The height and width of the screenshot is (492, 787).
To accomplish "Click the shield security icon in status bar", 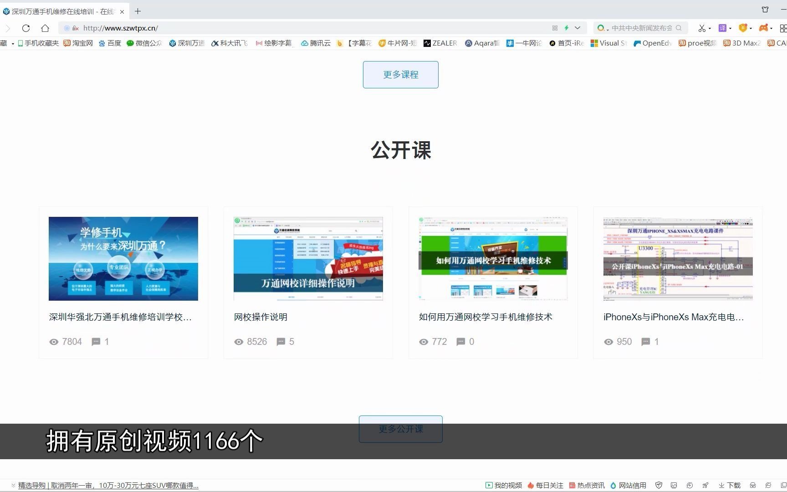I will coord(659,486).
